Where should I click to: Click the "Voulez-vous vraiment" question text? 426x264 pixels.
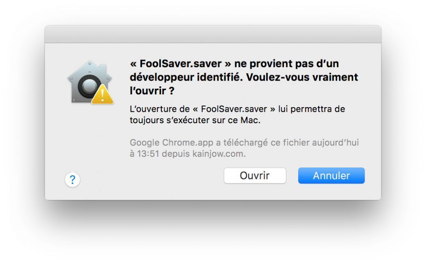coord(303,78)
